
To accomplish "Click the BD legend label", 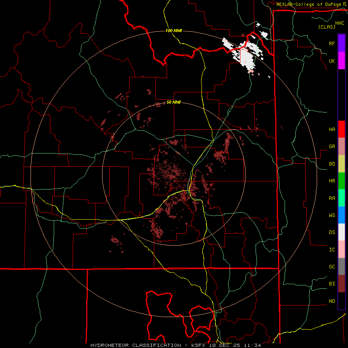I will (332, 164).
